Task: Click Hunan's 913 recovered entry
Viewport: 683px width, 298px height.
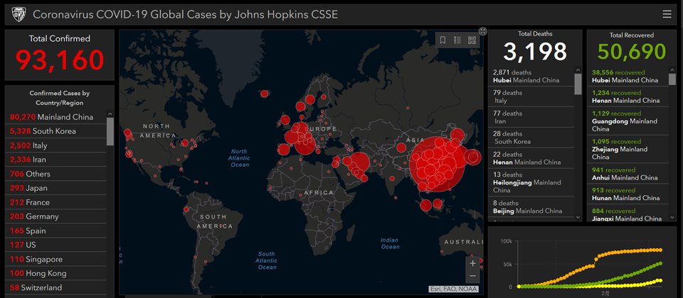Action: coord(628,194)
